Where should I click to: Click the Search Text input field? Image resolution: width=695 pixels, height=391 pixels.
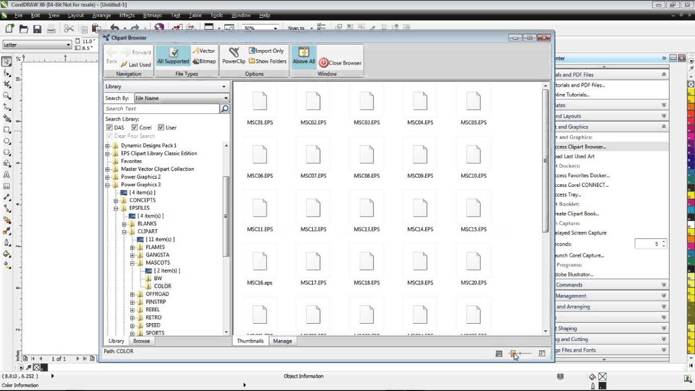161,109
